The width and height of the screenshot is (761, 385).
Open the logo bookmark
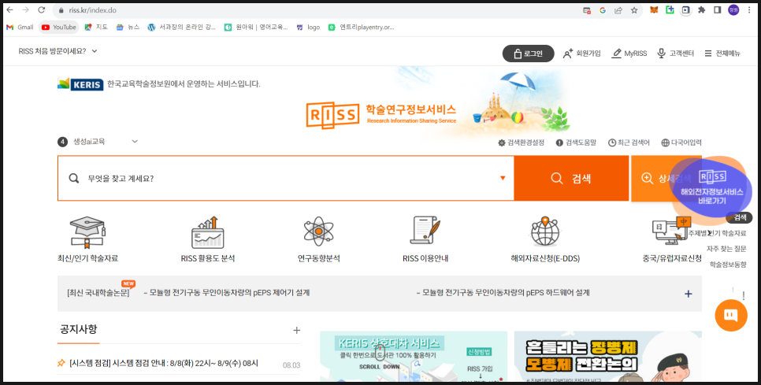coord(308,27)
